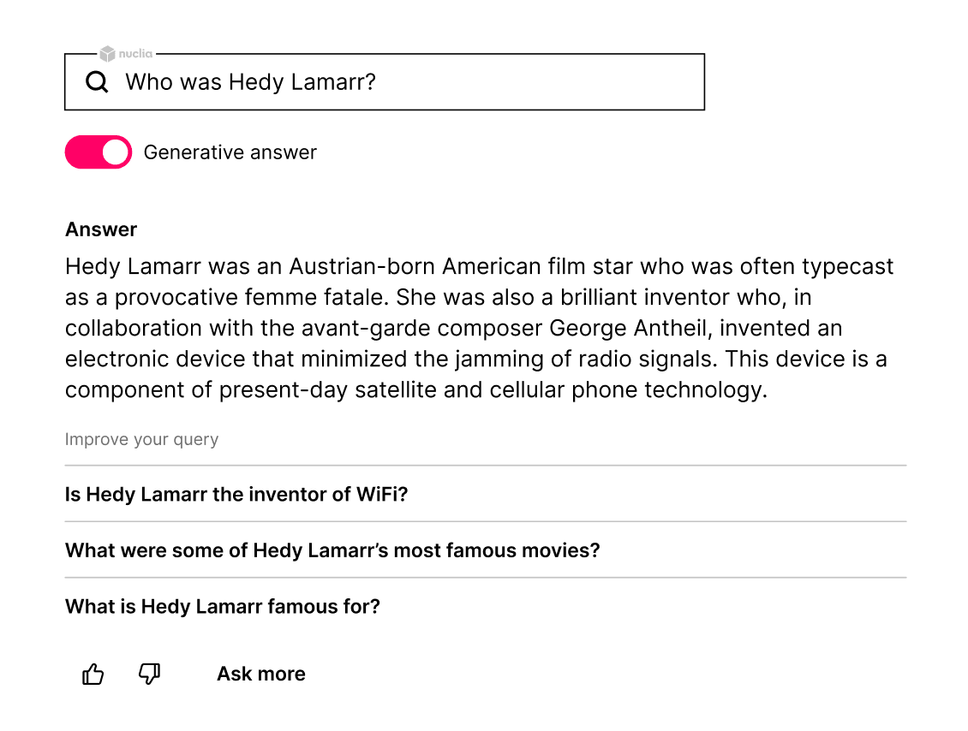
Task: Click the magnifying glass search icon
Action: tap(97, 82)
